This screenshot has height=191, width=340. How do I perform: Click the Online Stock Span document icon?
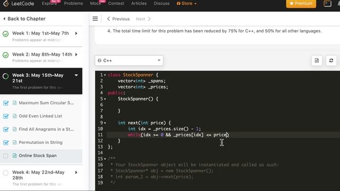(x=14, y=155)
